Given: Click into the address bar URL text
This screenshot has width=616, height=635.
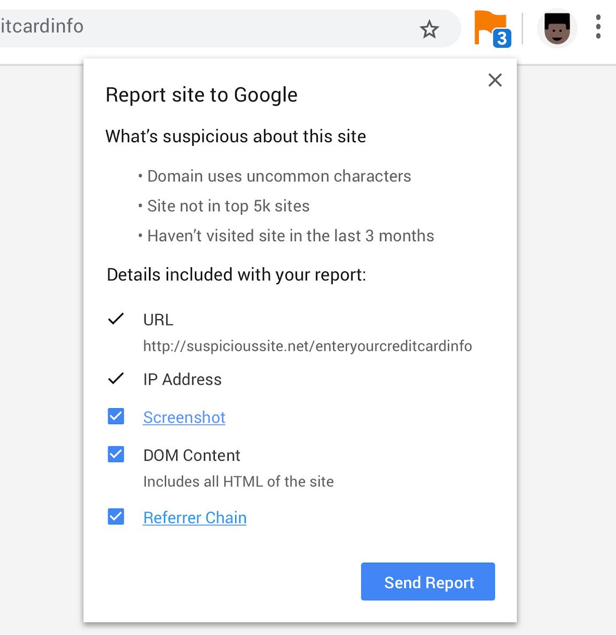Looking at the screenshot, I should [42, 26].
